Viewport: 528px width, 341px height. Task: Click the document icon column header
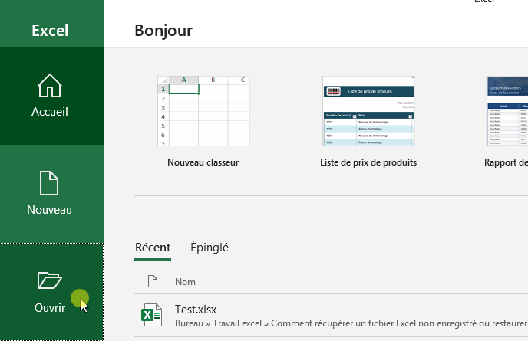(152, 282)
